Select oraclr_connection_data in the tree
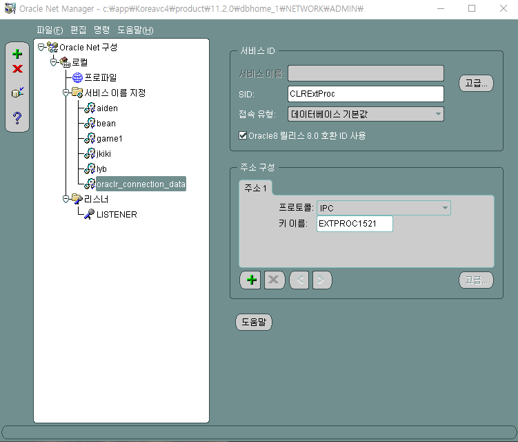 141,184
